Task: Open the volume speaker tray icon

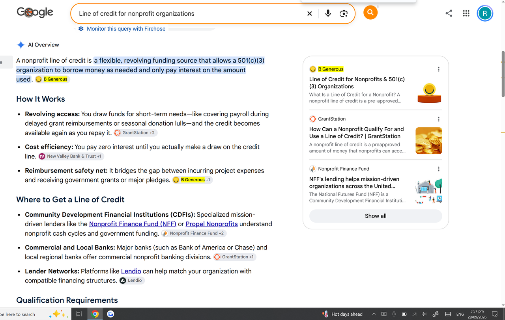Action: click(424, 314)
